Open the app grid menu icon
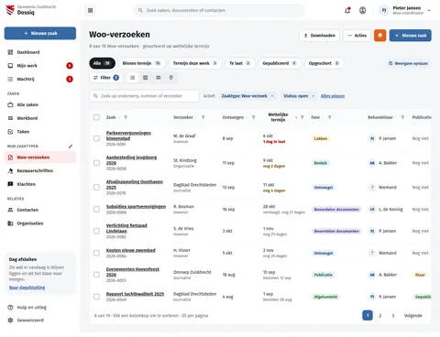 point(90,10)
